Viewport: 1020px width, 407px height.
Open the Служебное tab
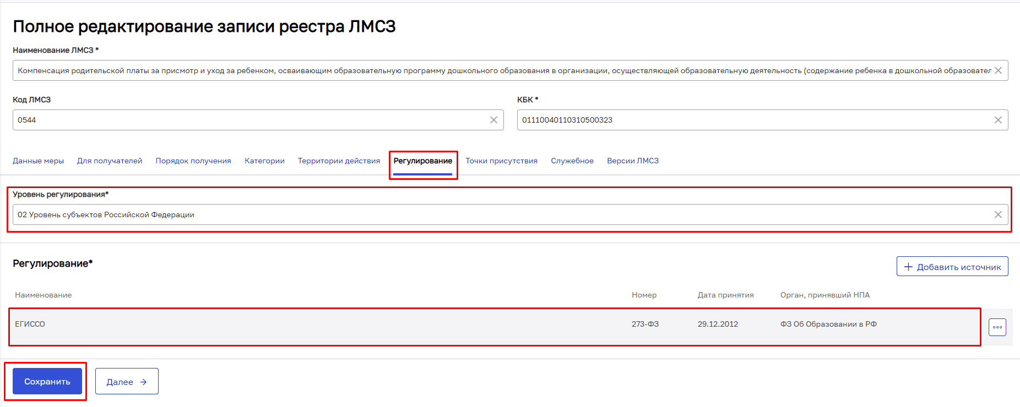pyautogui.click(x=572, y=161)
